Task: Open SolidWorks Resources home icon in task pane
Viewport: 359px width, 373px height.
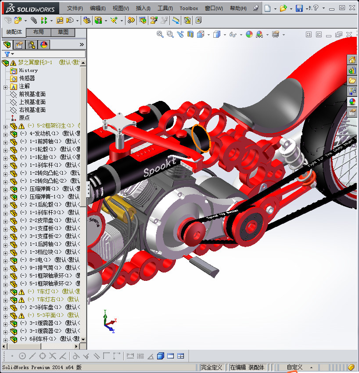Action: click(x=352, y=60)
